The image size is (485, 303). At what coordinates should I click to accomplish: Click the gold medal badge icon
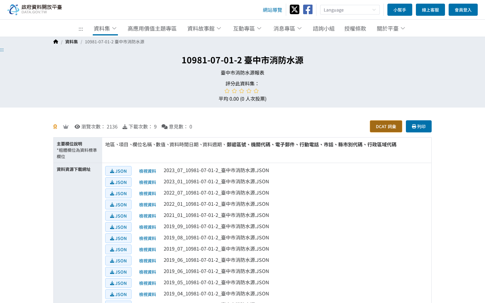click(55, 127)
